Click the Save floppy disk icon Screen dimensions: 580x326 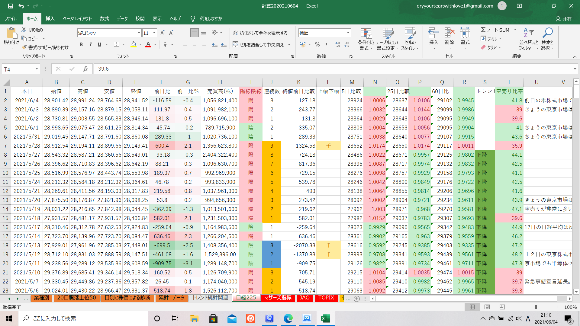coord(10,6)
